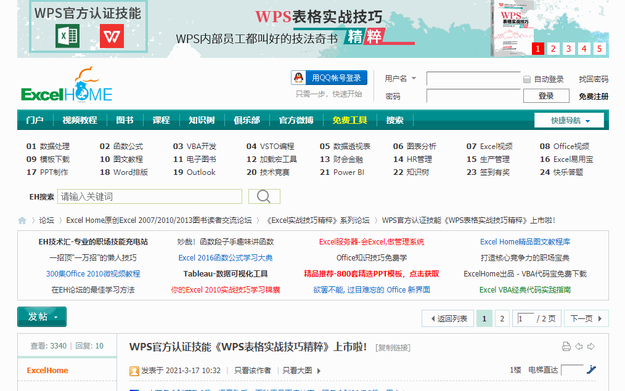Open Excel 2016函数公式学习大典 link
The image size is (625, 391).
click(225, 257)
